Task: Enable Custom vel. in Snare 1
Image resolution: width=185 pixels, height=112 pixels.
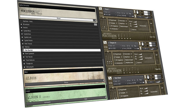Action: pos(131,30)
